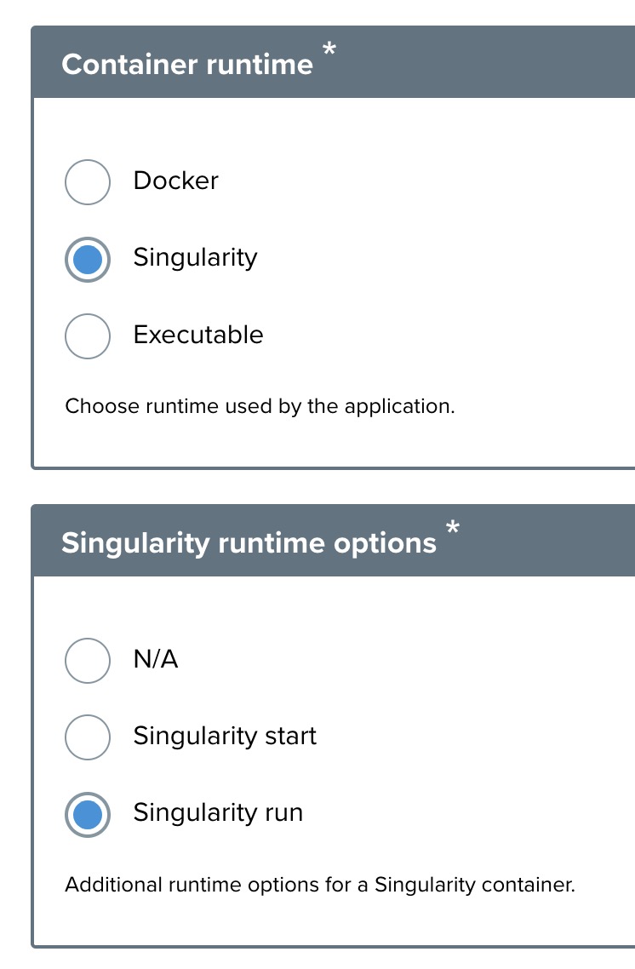Viewport: 635px width, 969px height.
Task: Click the "Additional runtime options" help text
Action: (x=320, y=885)
